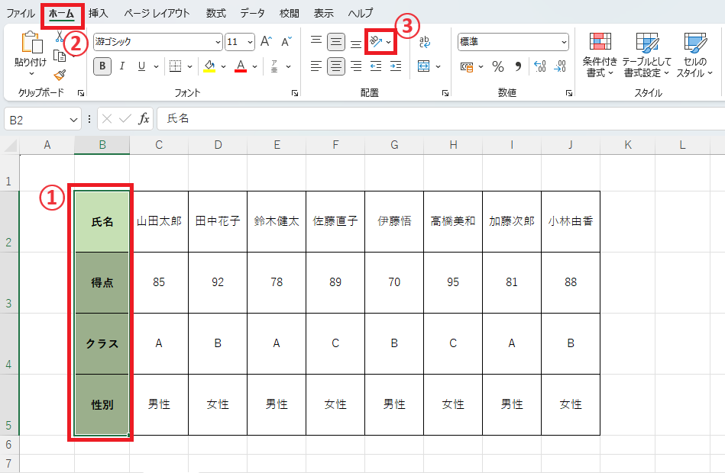Click the Wrap Text icon
The width and height of the screenshot is (725, 473).
click(x=425, y=42)
